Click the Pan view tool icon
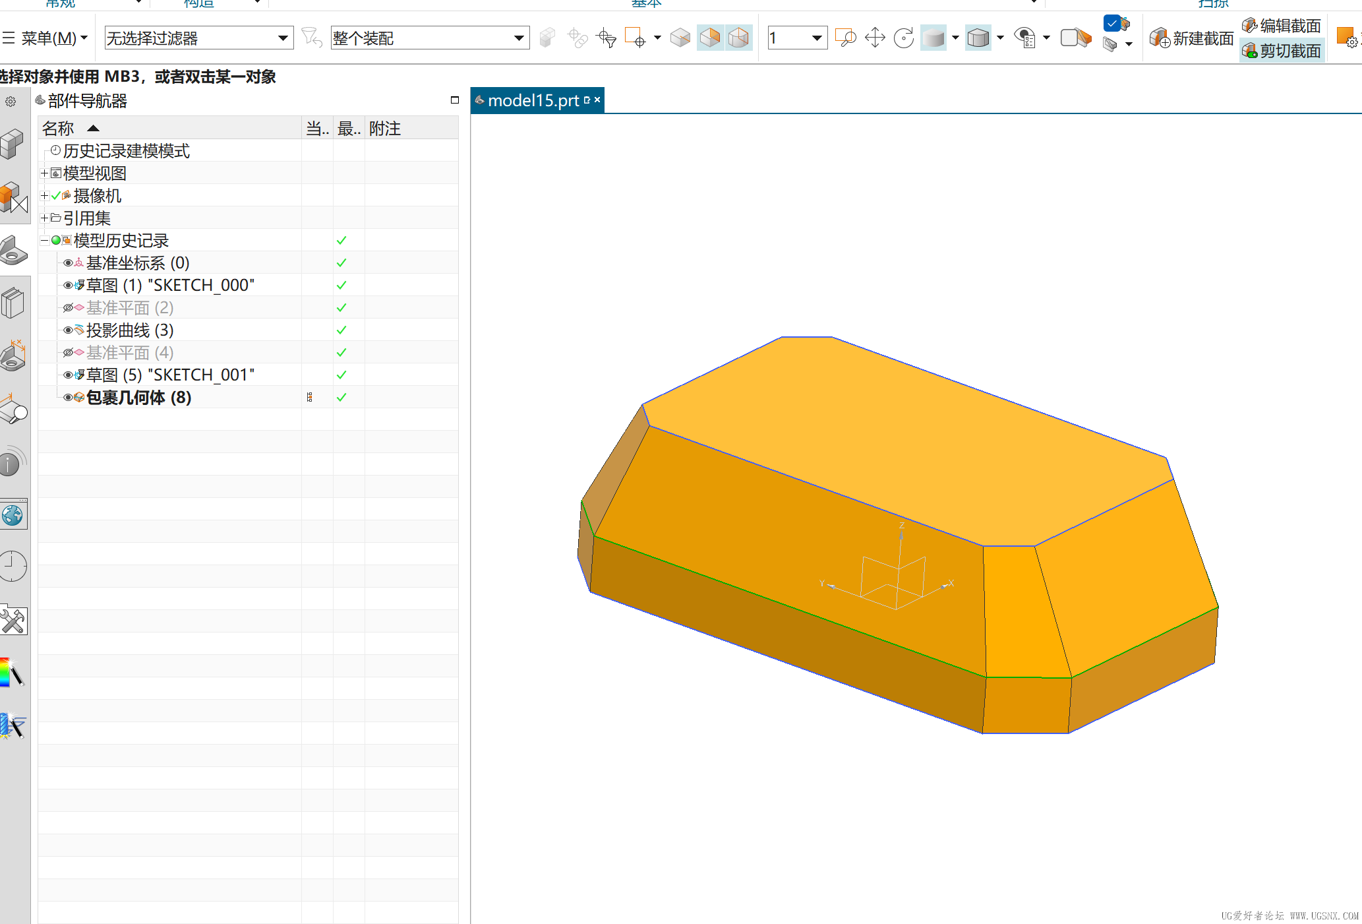Image resolution: width=1362 pixels, height=924 pixels. (875, 38)
